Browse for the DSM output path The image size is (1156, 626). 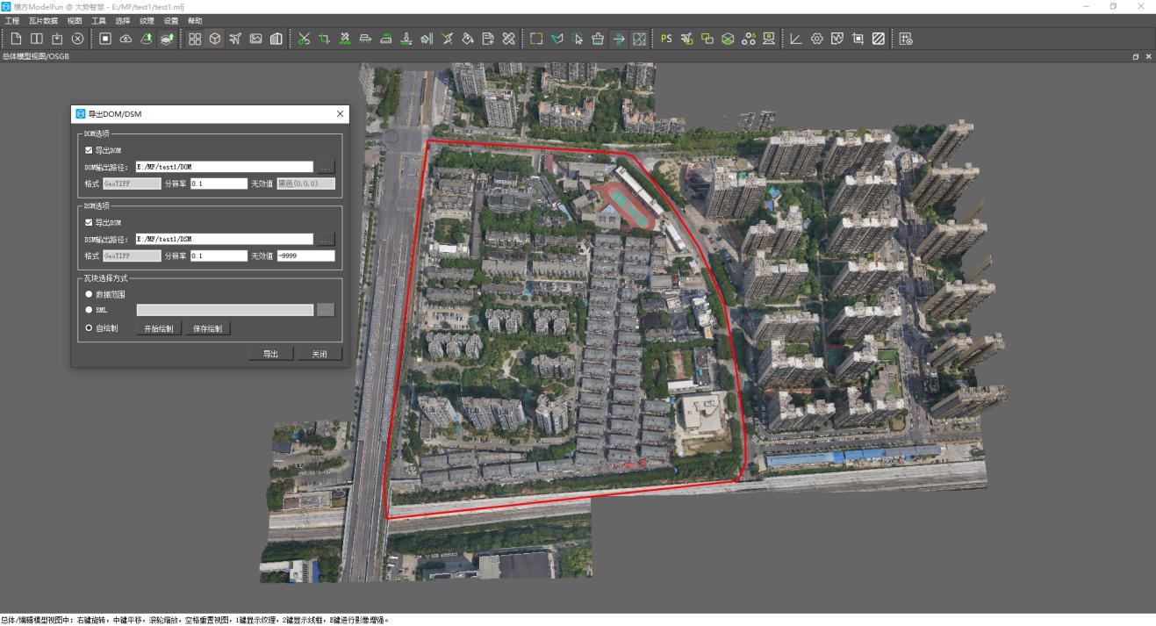[326, 239]
